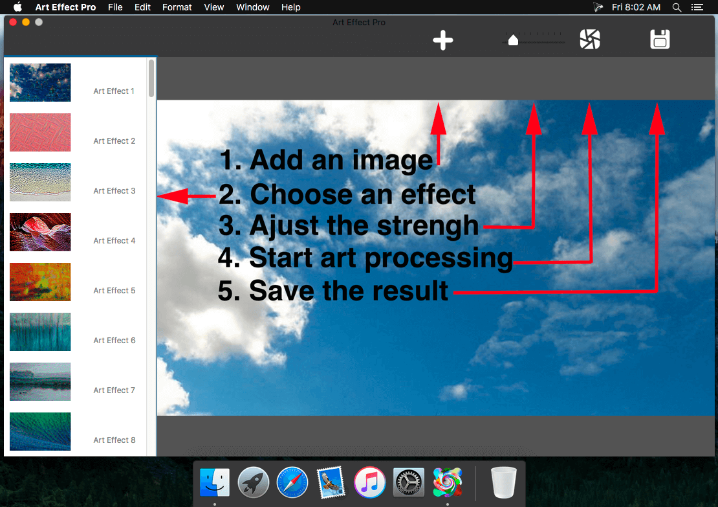
Task: Open Notification Center list icon
Action: [x=697, y=7]
